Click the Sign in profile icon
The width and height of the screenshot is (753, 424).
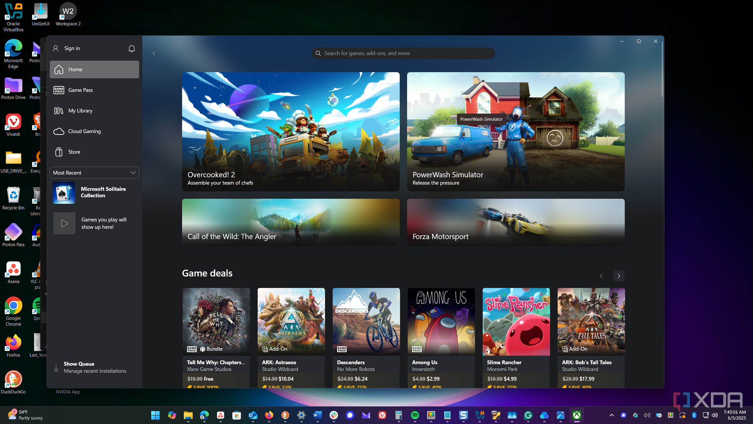(56, 48)
